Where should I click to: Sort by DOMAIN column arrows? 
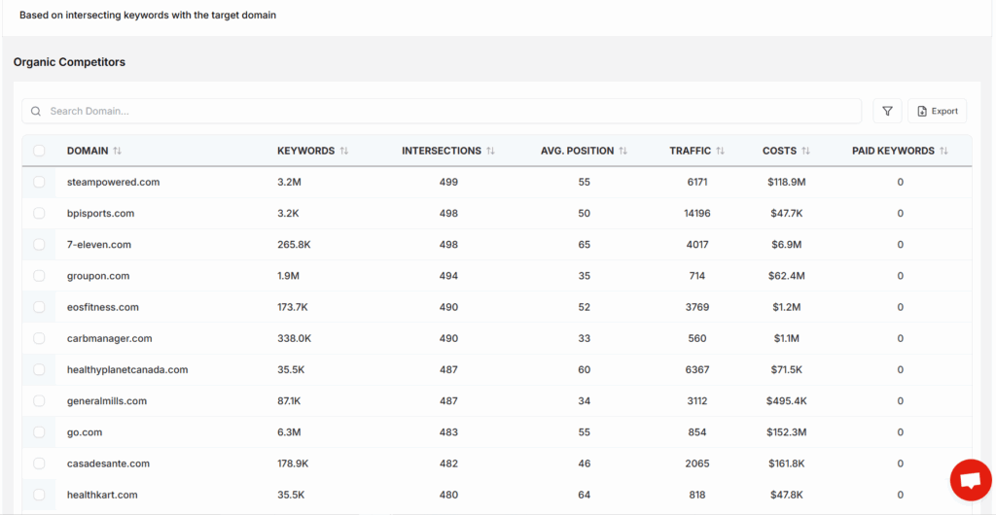(x=118, y=151)
